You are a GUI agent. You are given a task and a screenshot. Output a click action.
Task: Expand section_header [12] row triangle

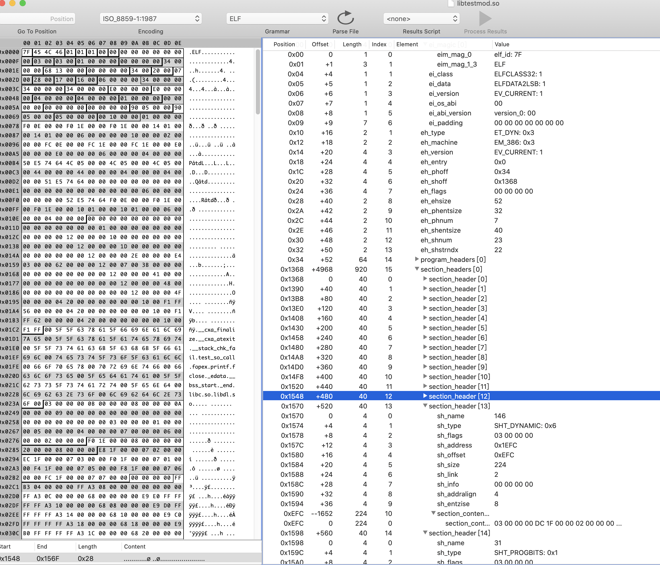[x=425, y=396]
